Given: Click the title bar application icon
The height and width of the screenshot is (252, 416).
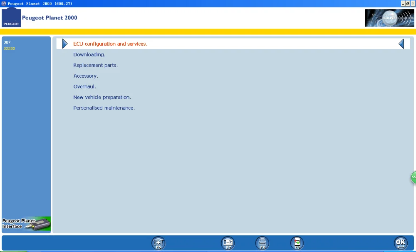Looking at the screenshot, I should coord(4,3).
